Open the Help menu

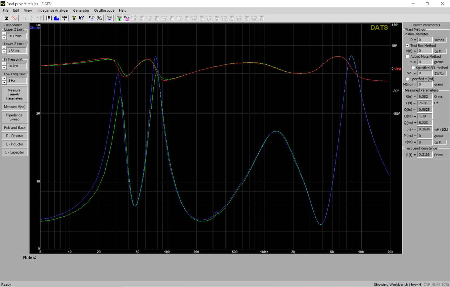[x=123, y=11]
